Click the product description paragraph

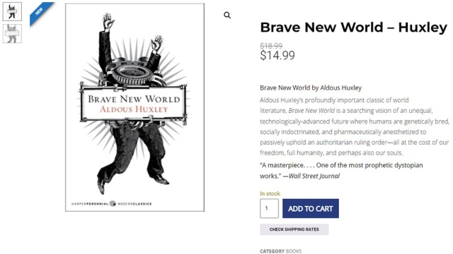(x=355, y=126)
